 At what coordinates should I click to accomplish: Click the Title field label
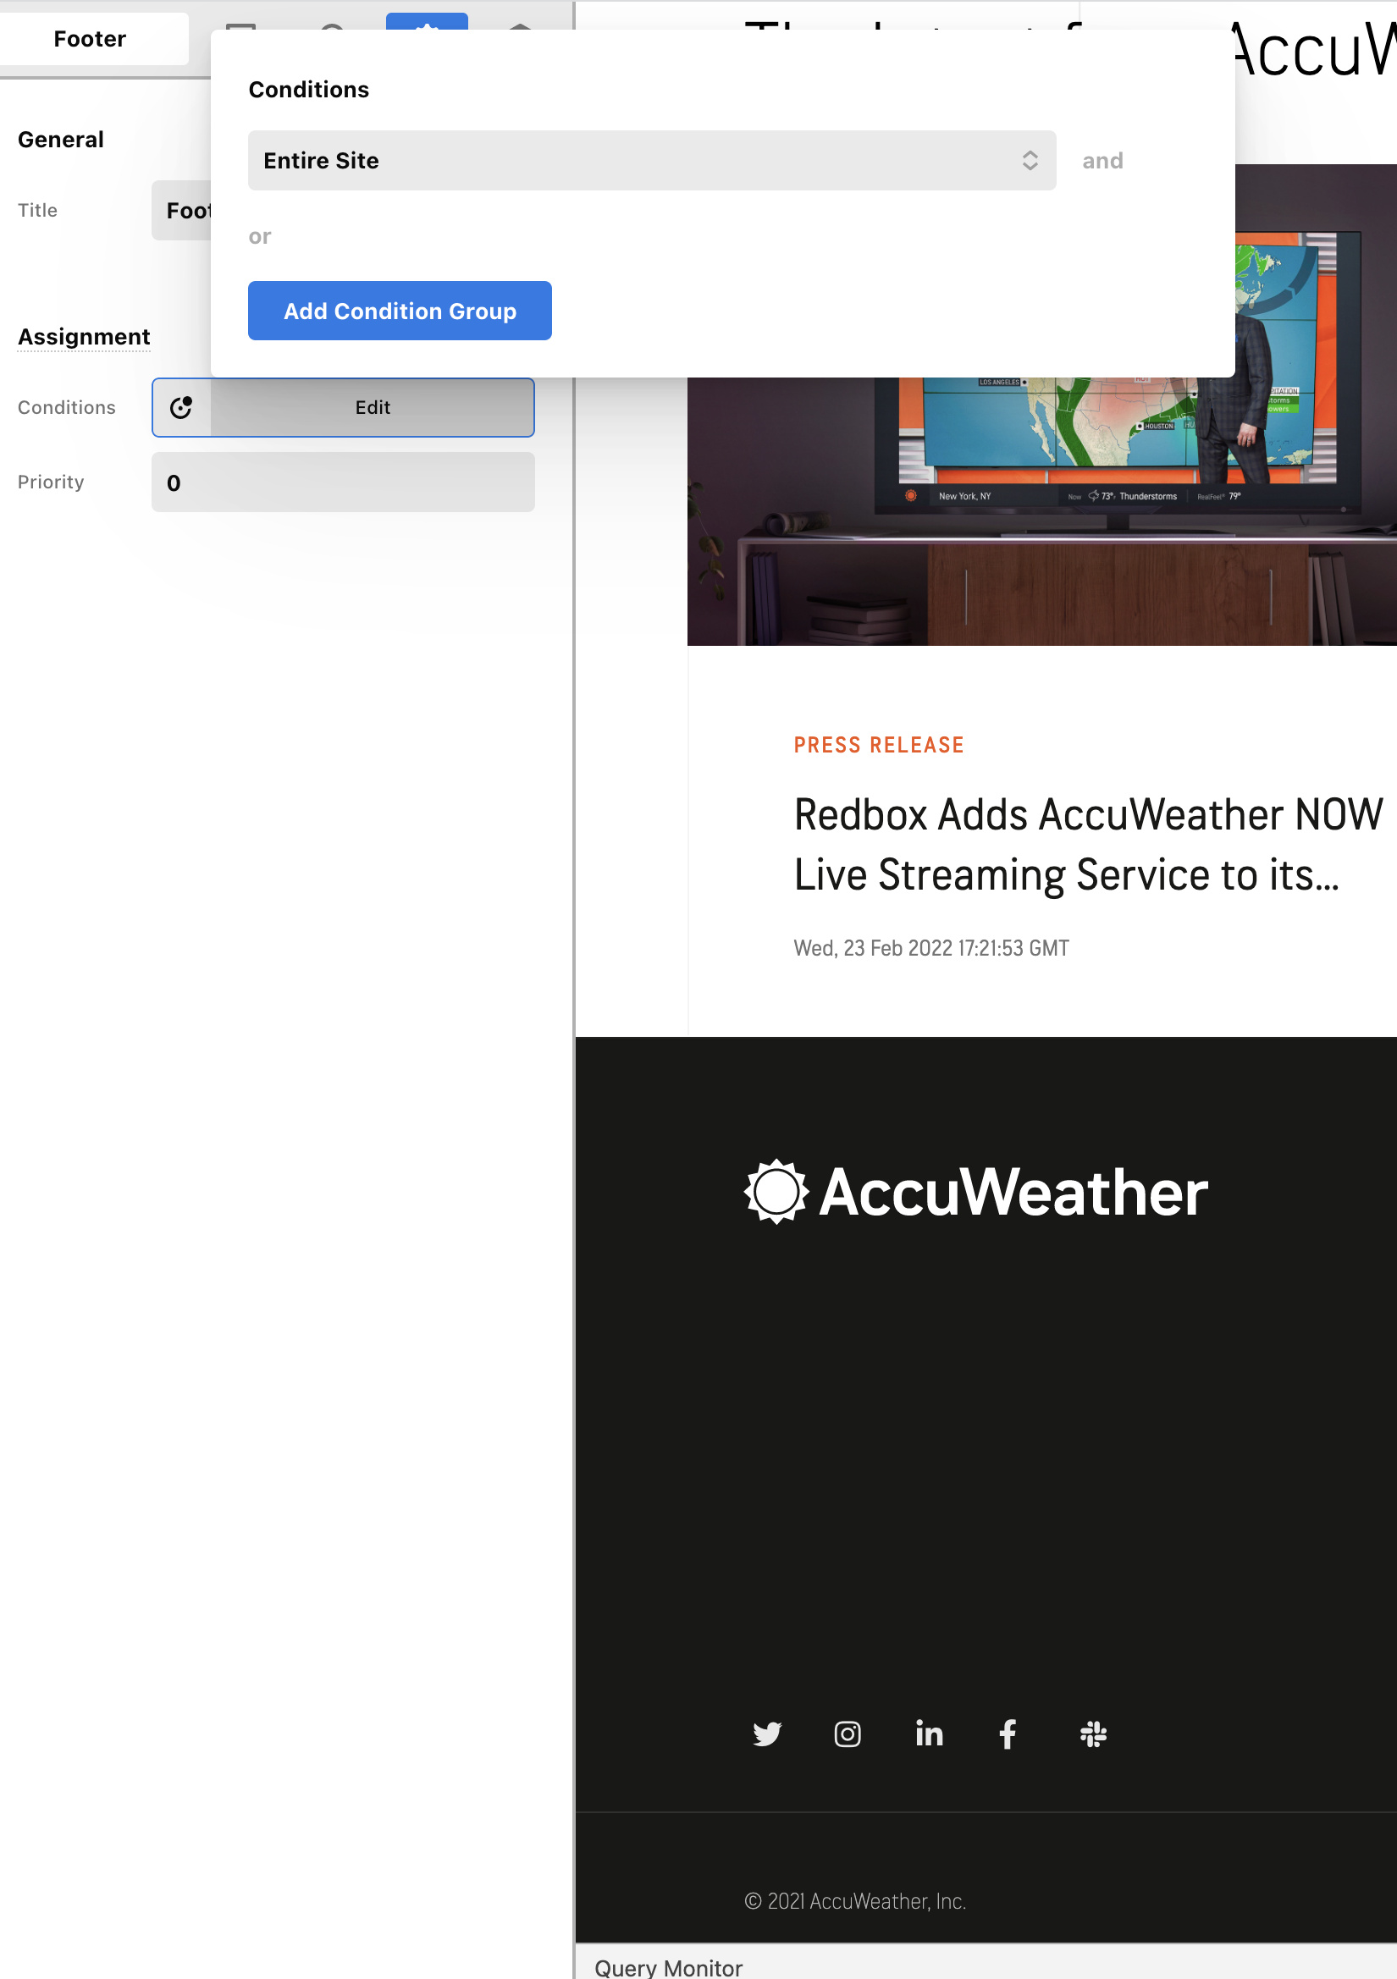pos(37,210)
